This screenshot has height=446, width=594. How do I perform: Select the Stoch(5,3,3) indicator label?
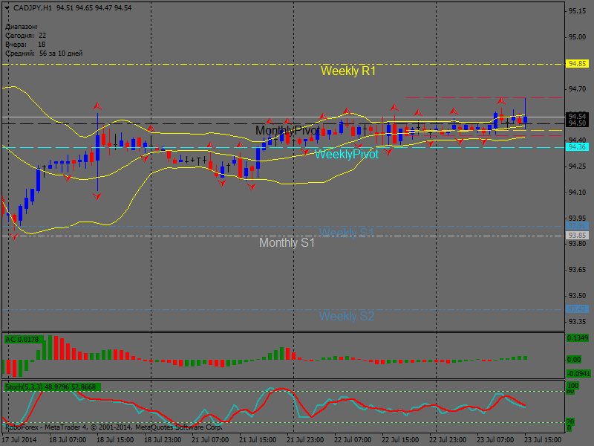click(x=52, y=387)
